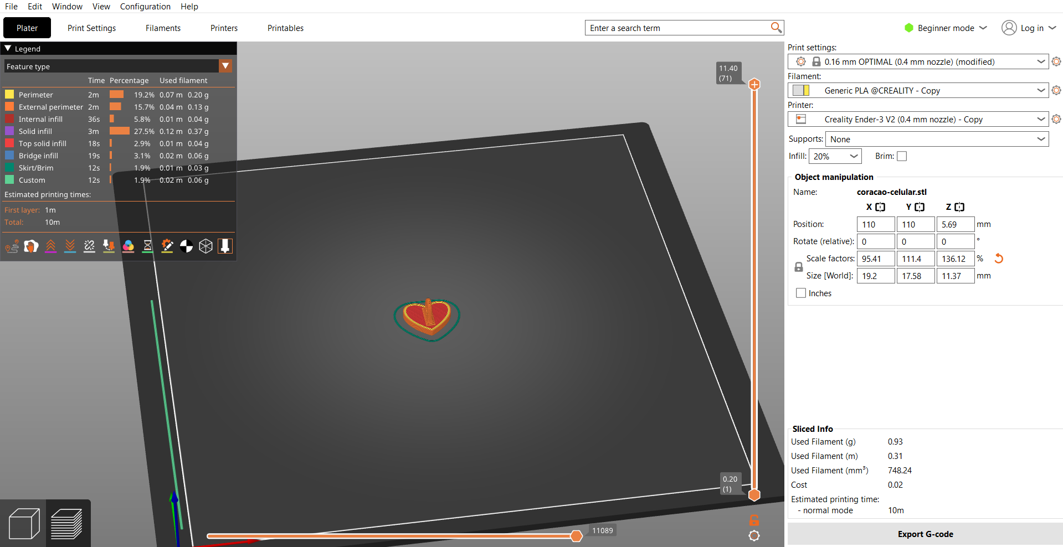Open the Configuration menu
The width and height of the screenshot is (1063, 547).
click(145, 7)
